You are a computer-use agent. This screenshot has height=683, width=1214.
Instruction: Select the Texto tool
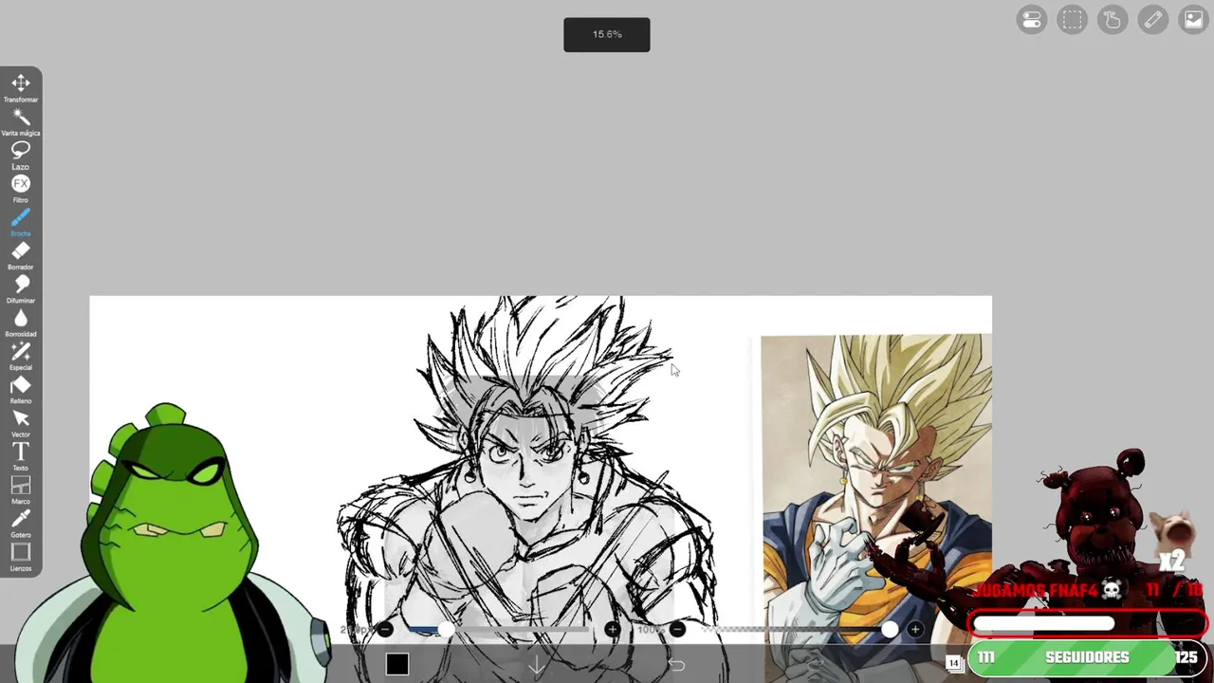click(21, 456)
